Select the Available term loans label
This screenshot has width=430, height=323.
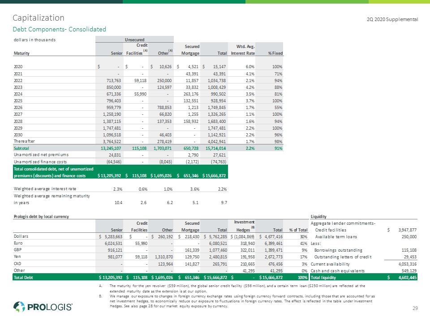click(x=336, y=237)
